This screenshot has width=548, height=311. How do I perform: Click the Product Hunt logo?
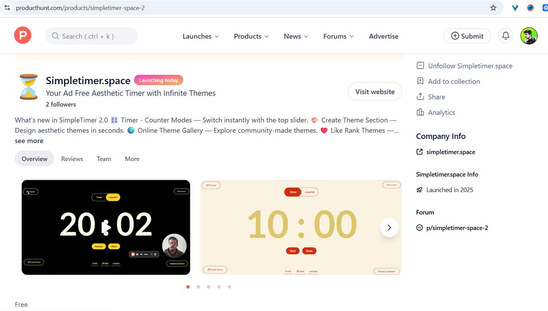point(23,36)
